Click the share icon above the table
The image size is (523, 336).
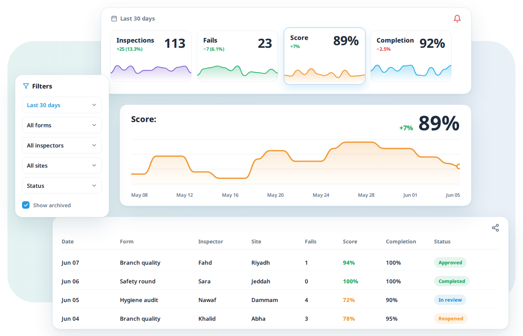pos(495,228)
